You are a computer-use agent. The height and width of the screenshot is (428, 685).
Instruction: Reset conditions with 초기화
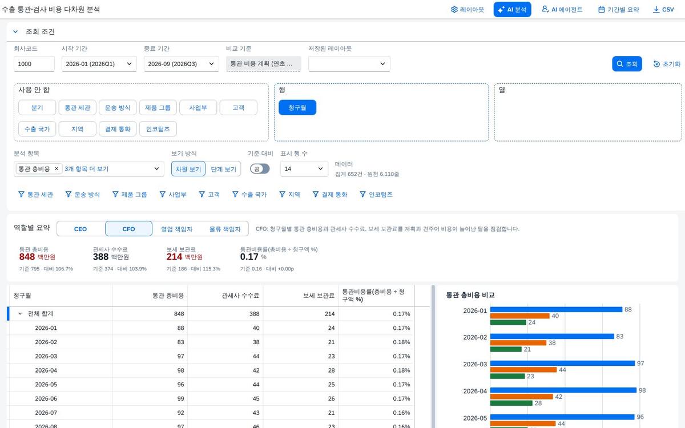coord(667,64)
